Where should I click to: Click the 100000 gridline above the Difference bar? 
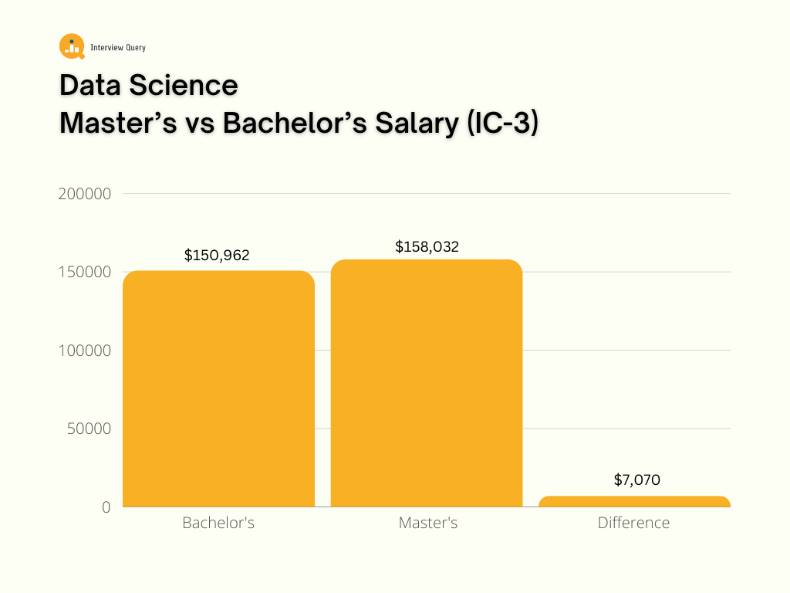(x=634, y=350)
